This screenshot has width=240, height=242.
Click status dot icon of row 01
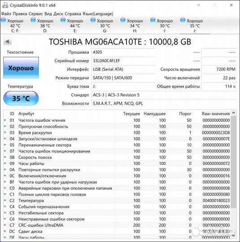(x=5, y=120)
